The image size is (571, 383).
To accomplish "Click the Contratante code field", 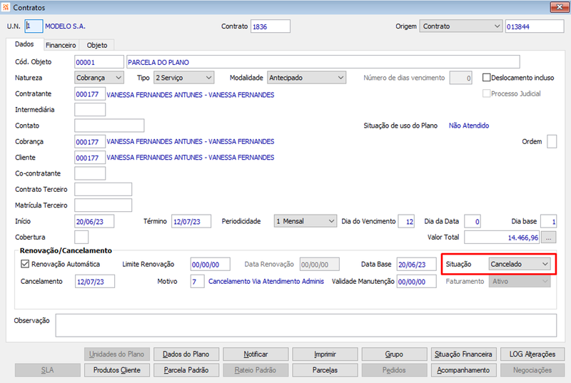I will (90, 94).
